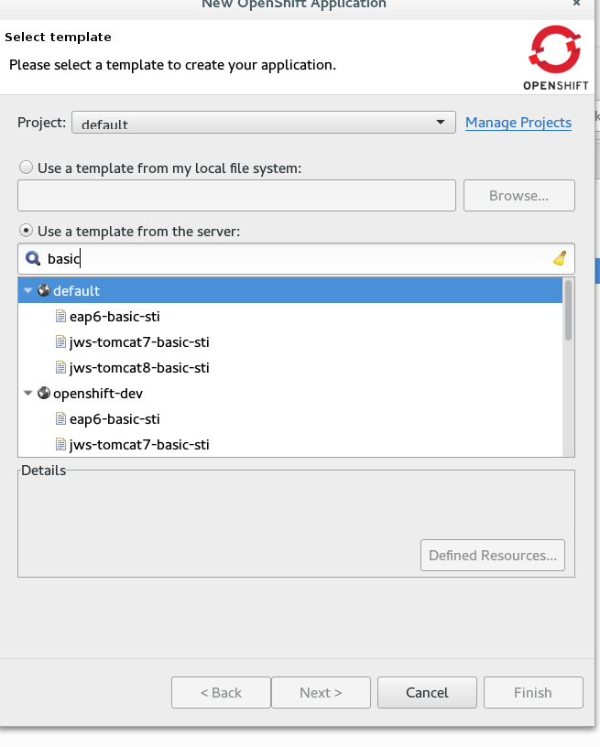Click the template filter text field
The image size is (600, 747).
click(293, 259)
